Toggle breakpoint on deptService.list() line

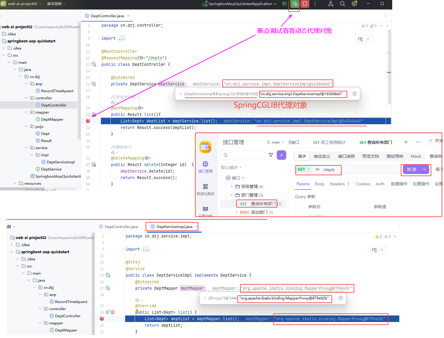click(x=88, y=121)
